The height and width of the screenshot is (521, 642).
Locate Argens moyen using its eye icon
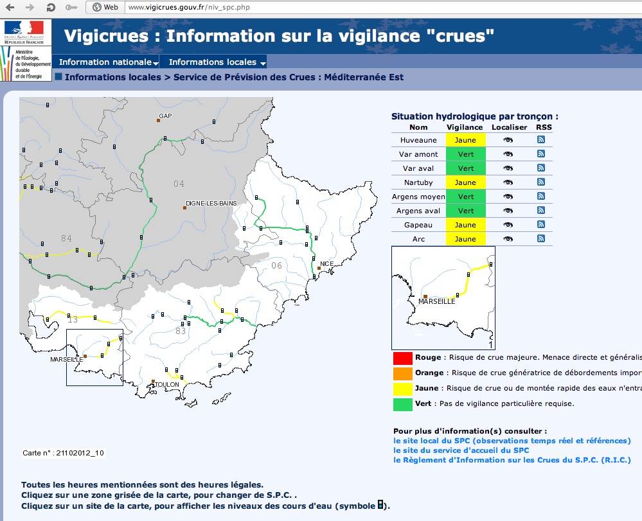[x=508, y=197]
